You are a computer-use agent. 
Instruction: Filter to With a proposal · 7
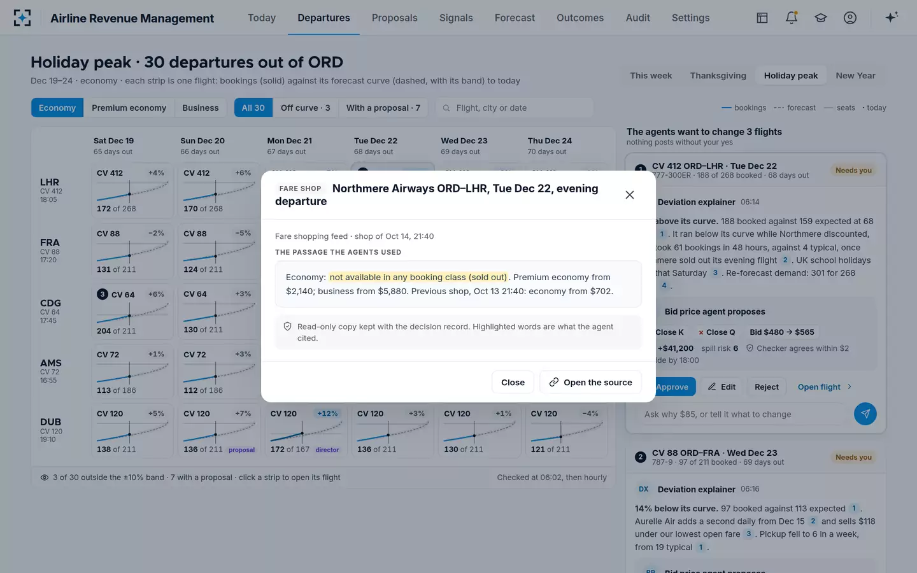coord(383,108)
